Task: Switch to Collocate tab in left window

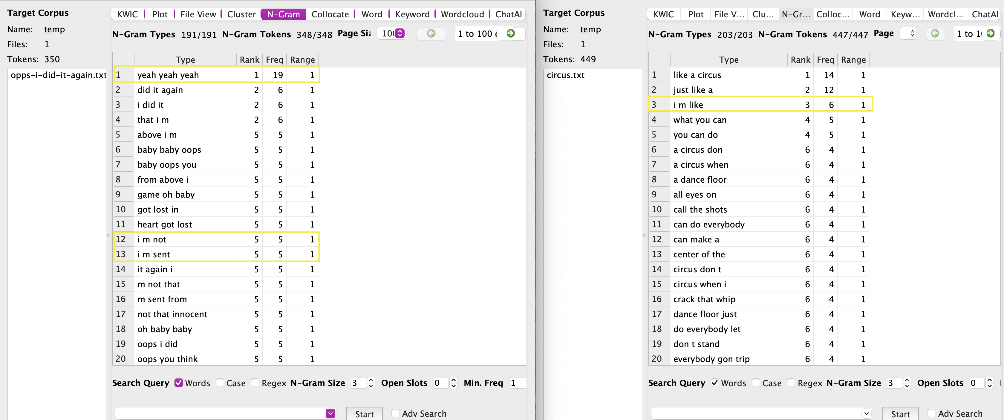Action: (x=330, y=14)
